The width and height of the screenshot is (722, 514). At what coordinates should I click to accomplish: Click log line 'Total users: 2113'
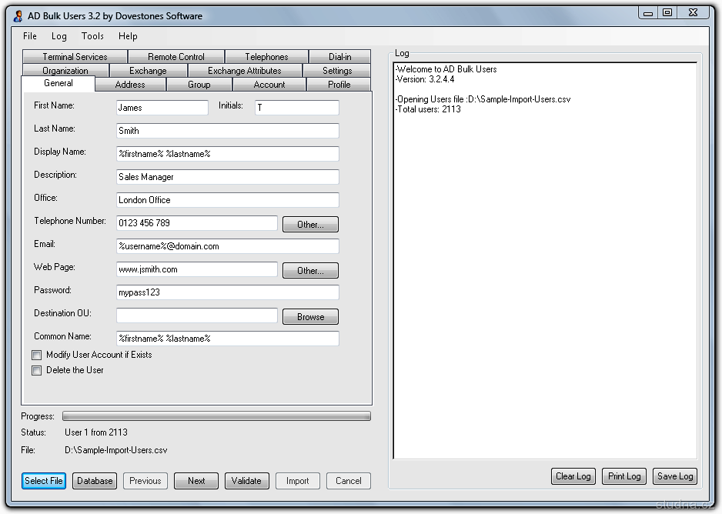pyautogui.click(x=428, y=109)
